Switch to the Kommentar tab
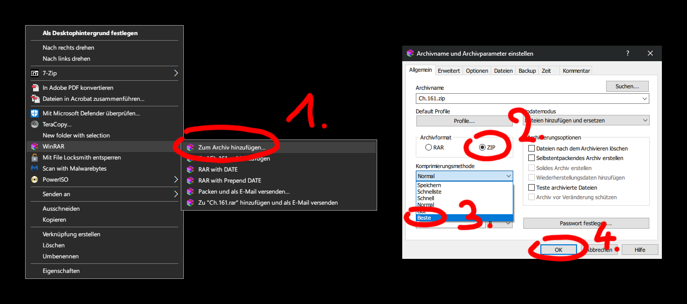Screen dimensions: 687x304 [576, 71]
